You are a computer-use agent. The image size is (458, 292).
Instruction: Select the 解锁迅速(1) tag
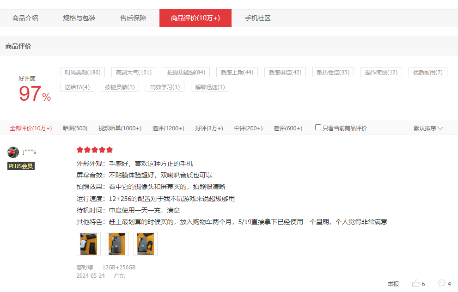[x=210, y=87]
